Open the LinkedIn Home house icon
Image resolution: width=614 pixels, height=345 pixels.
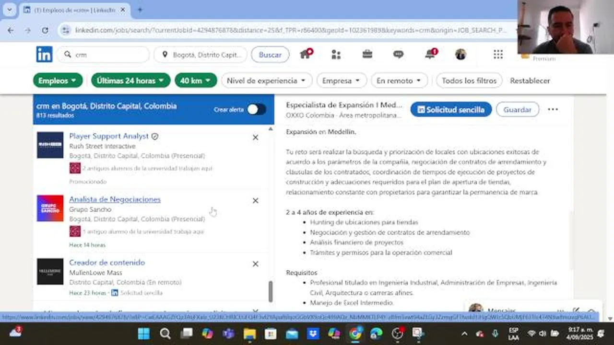click(306, 54)
